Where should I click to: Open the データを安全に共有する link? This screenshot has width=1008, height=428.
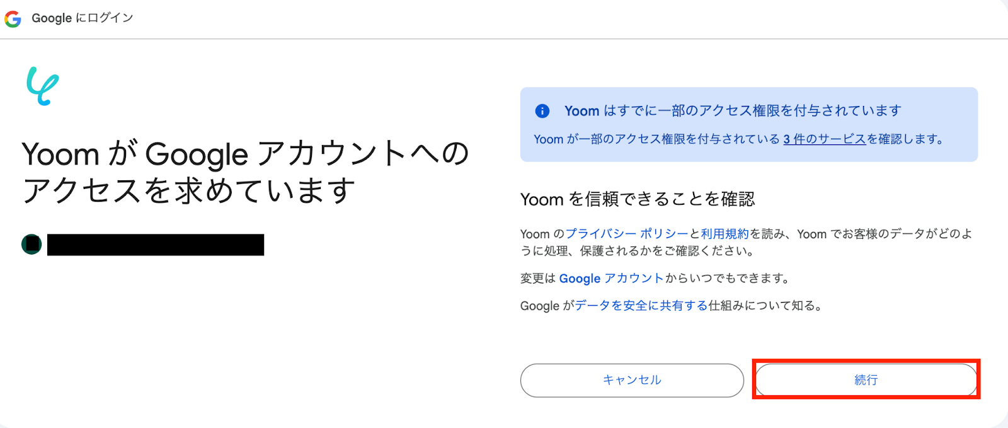click(x=641, y=306)
